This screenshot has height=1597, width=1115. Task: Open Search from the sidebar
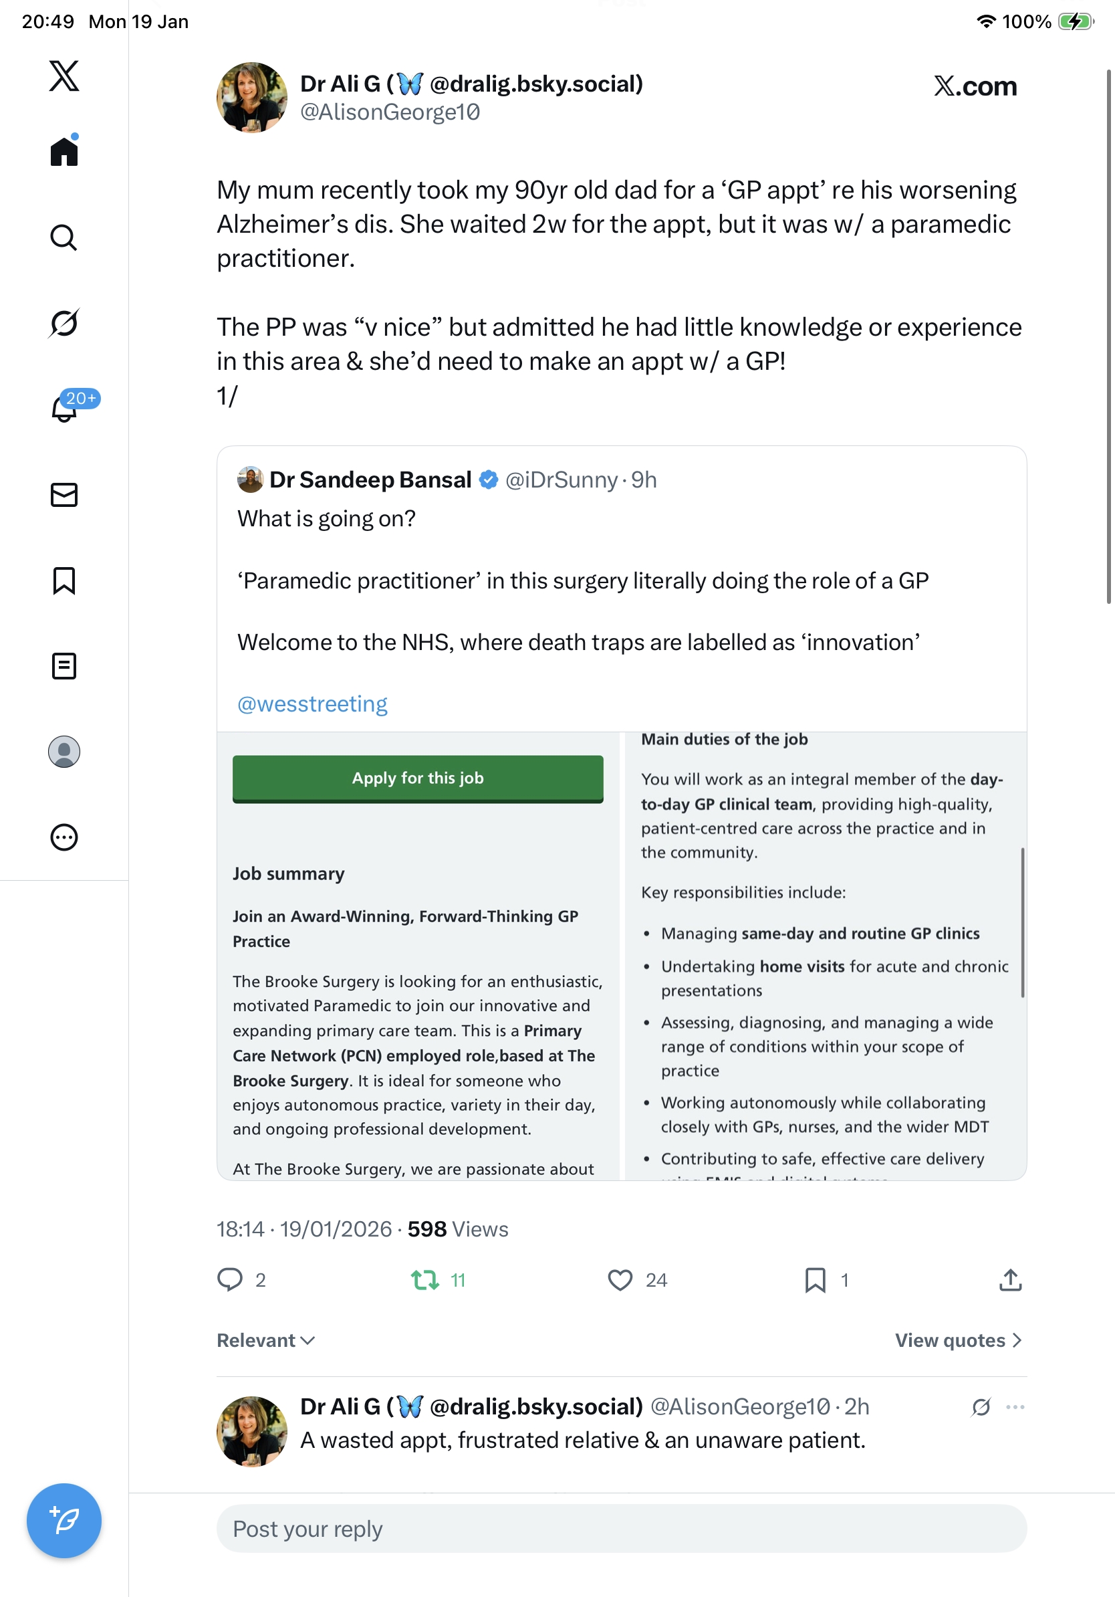(64, 237)
